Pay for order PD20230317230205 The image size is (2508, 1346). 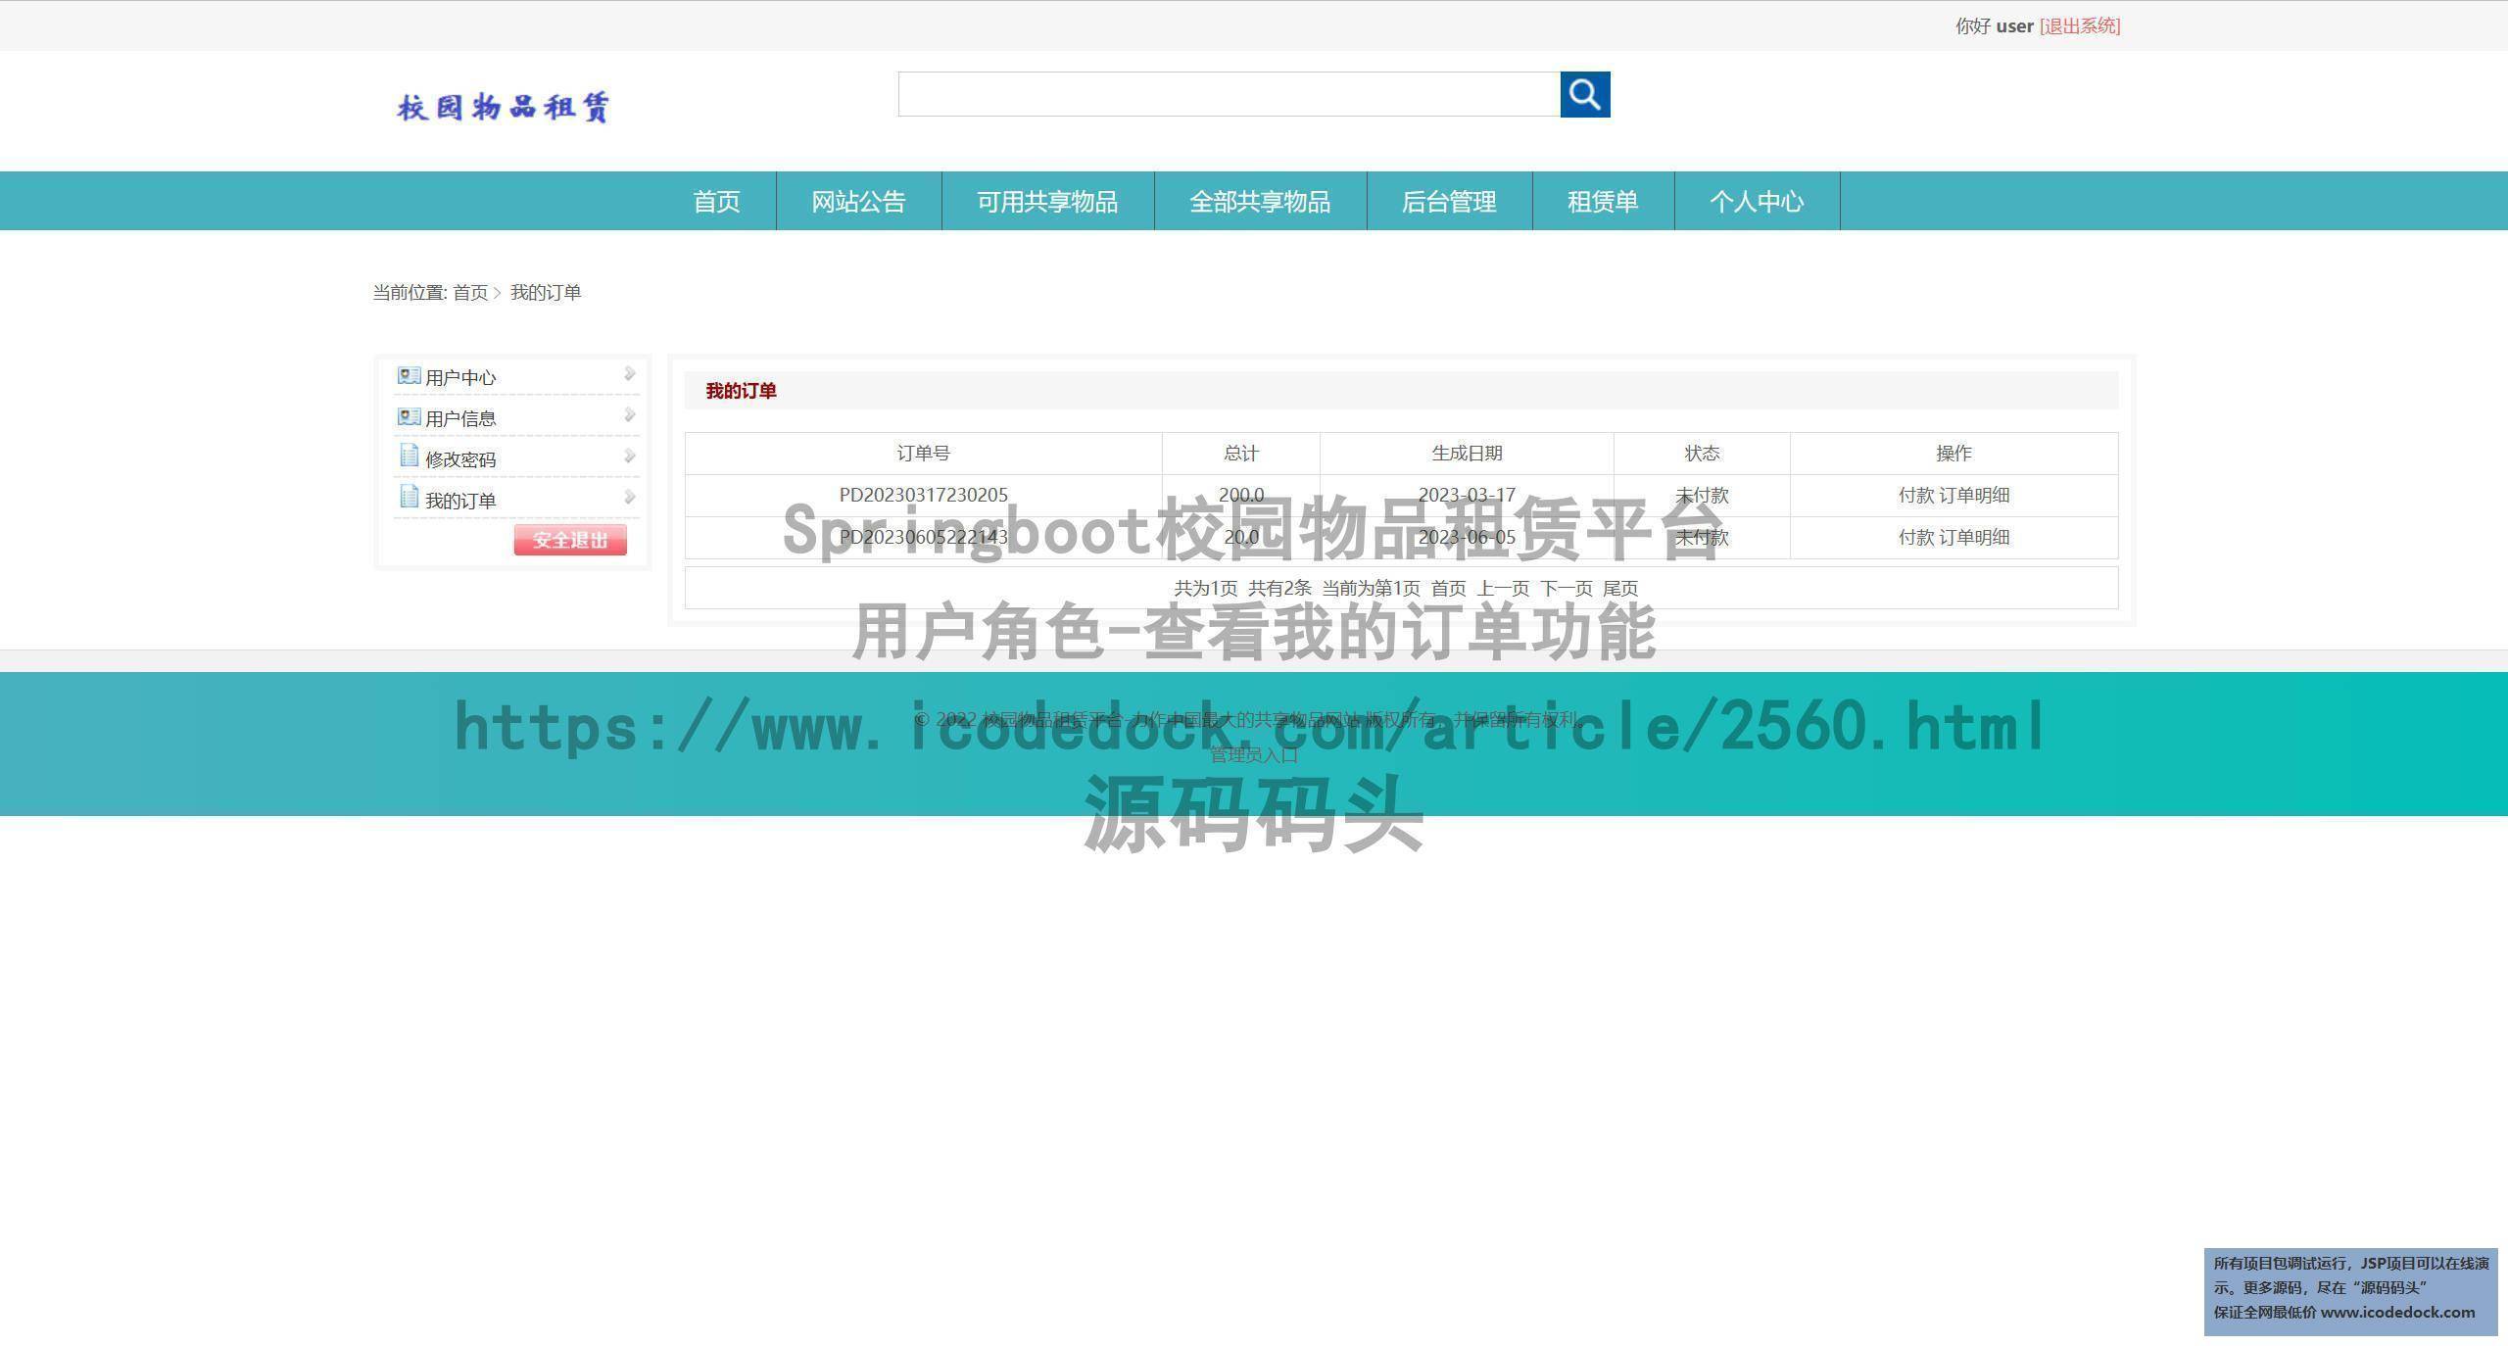pos(1915,496)
